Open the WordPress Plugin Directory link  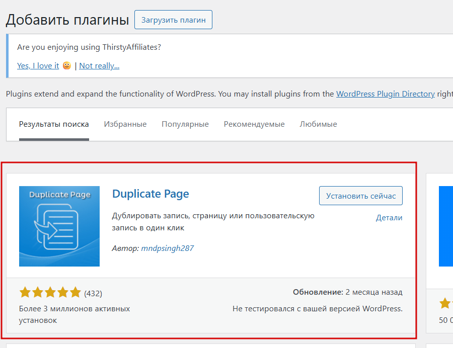[x=386, y=94]
